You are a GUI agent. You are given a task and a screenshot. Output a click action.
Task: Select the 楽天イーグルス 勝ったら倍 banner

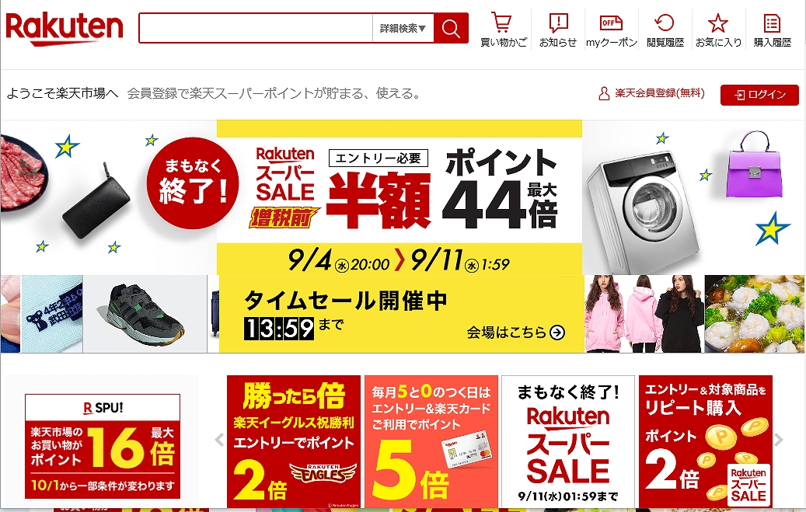point(294,441)
